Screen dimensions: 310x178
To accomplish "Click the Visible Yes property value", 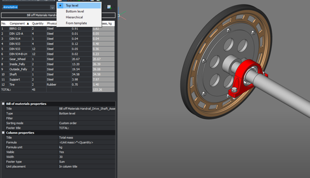I will [86, 152].
